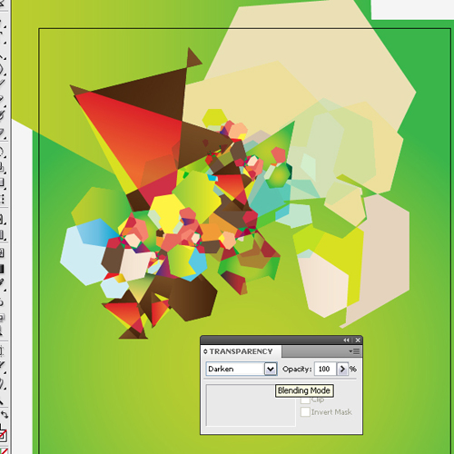Screen dimensions: 454x454
Task: Click the swap fill and stroke arrow
Action: (x=5, y=414)
